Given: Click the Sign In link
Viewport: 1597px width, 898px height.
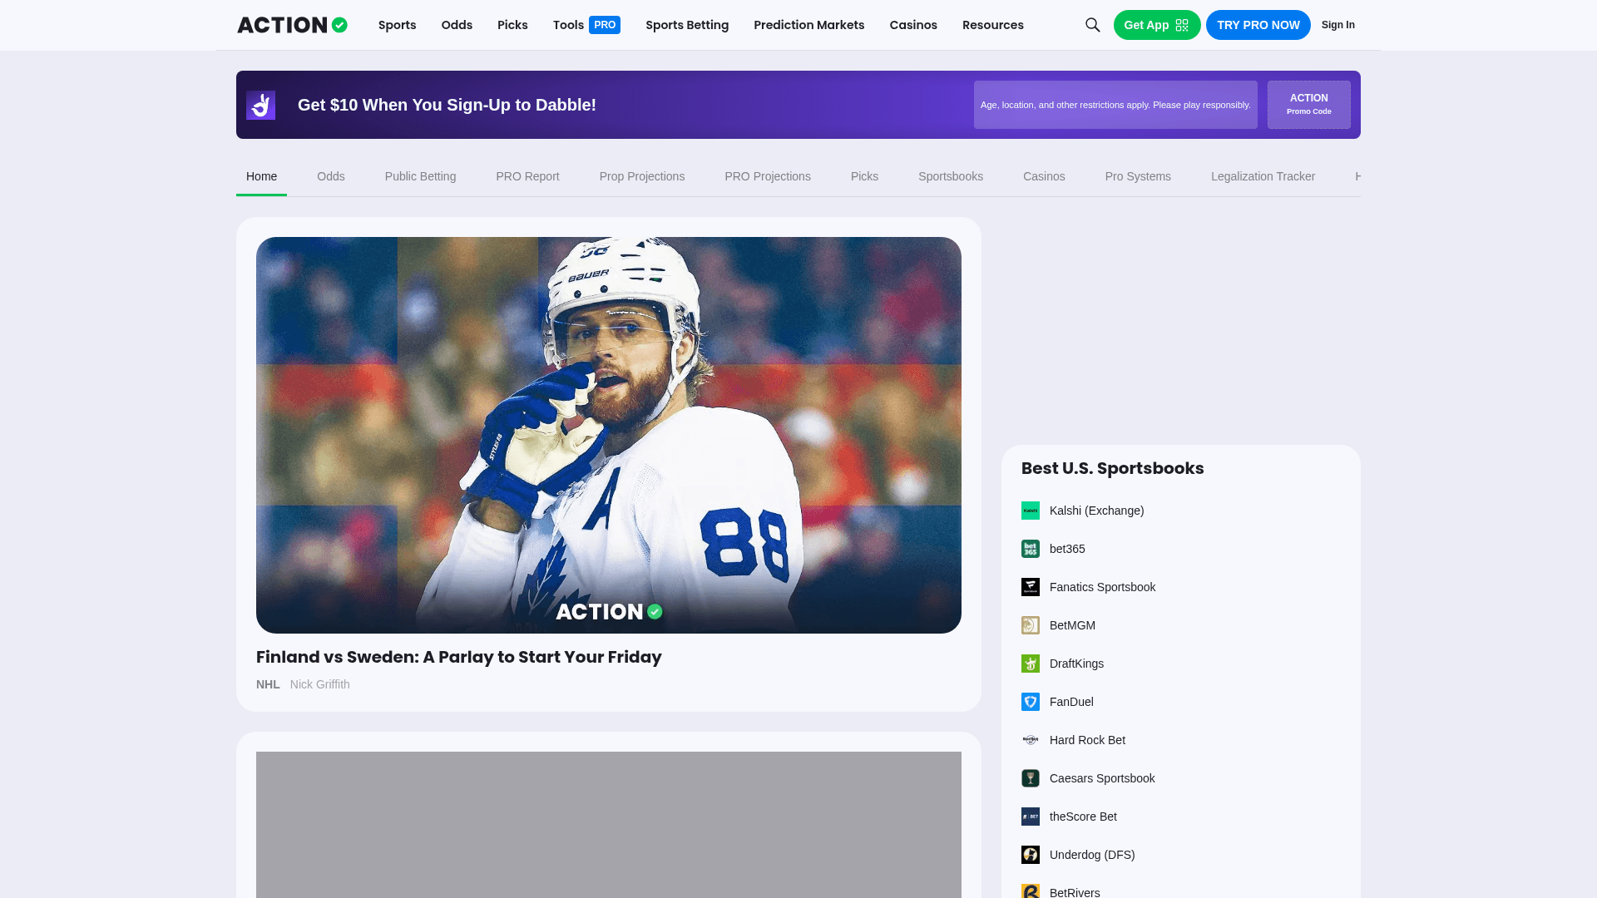Looking at the screenshot, I should [1337, 25].
